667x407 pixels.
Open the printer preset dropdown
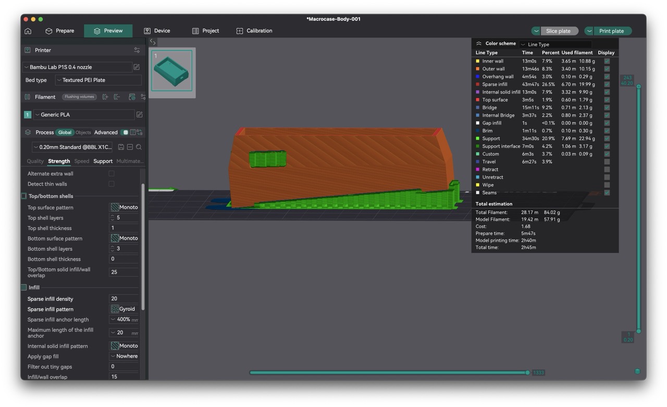coord(77,67)
